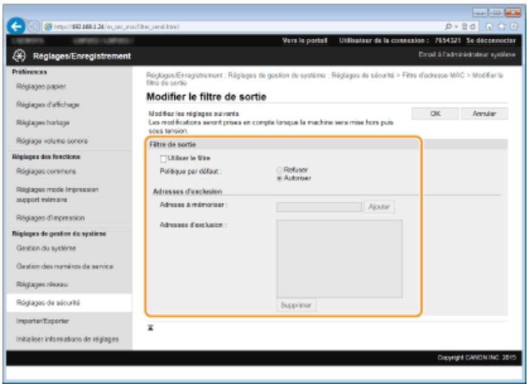Select Réglages de sécurité in sidebar

click(x=48, y=303)
